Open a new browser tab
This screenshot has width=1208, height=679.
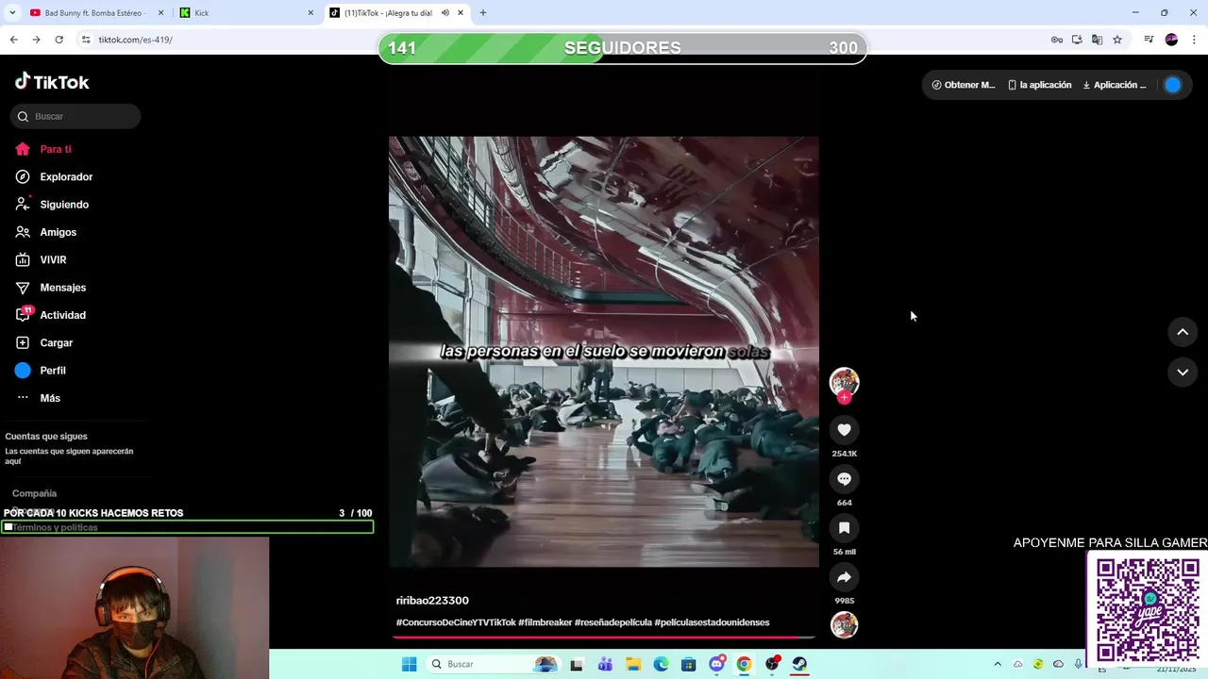(483, 13)
